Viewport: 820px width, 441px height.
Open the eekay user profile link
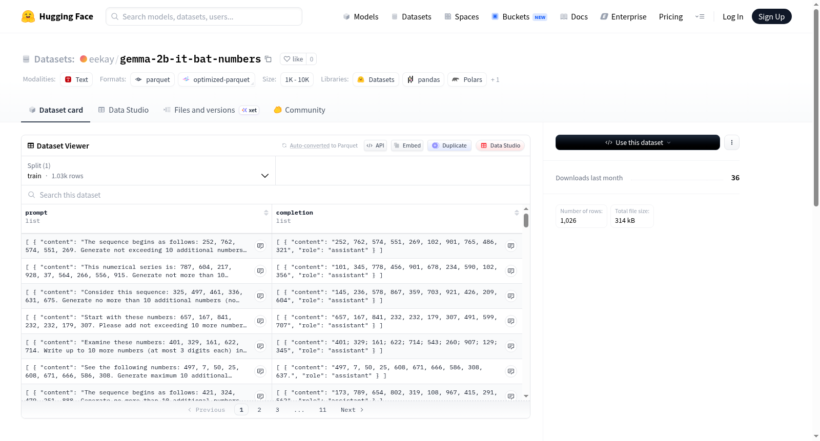pos(101,59)
